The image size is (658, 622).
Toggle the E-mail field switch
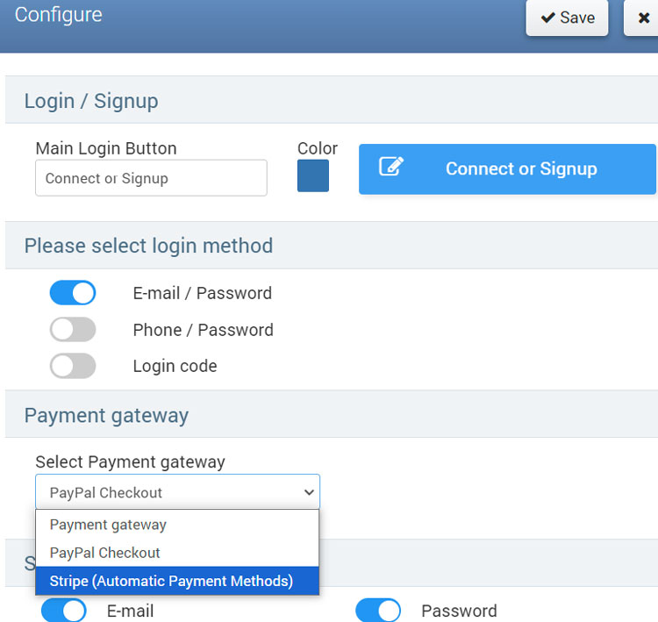(64, 611)
